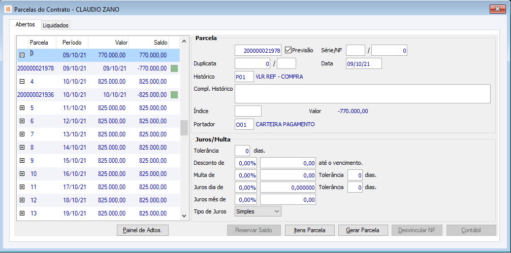Click the parcela number field 200000021978
This screenshot has height=253, width=511.
click(x=258, y=50)
